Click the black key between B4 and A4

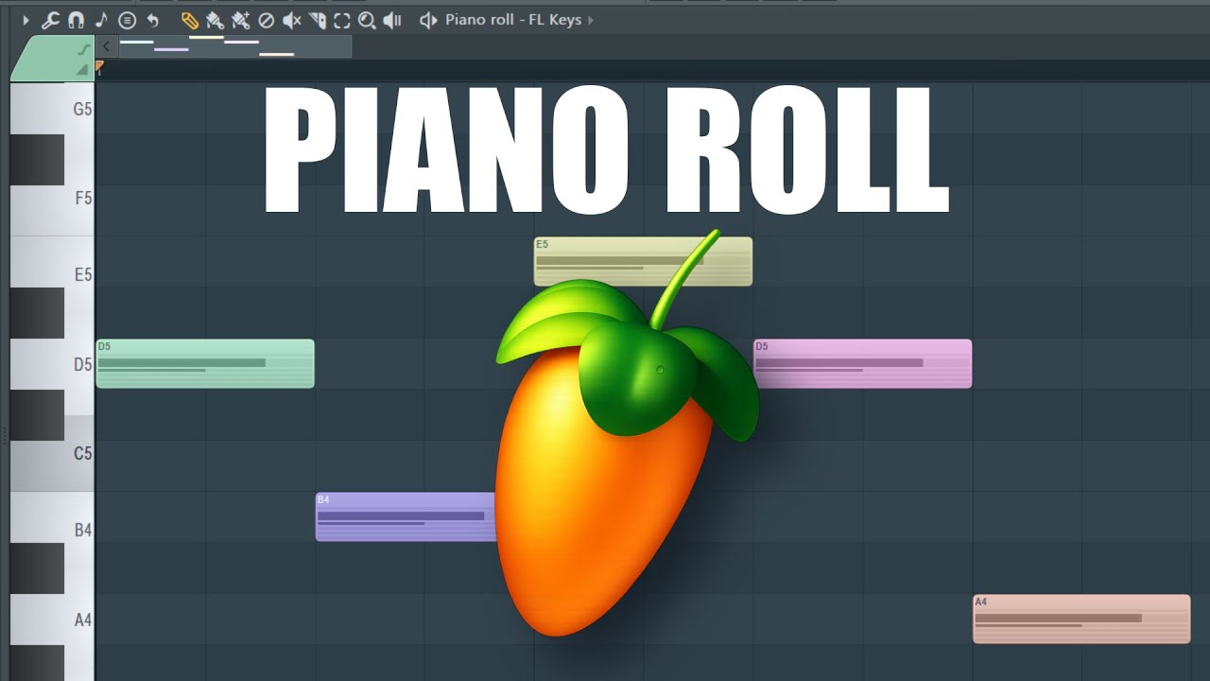click(37, 567)
